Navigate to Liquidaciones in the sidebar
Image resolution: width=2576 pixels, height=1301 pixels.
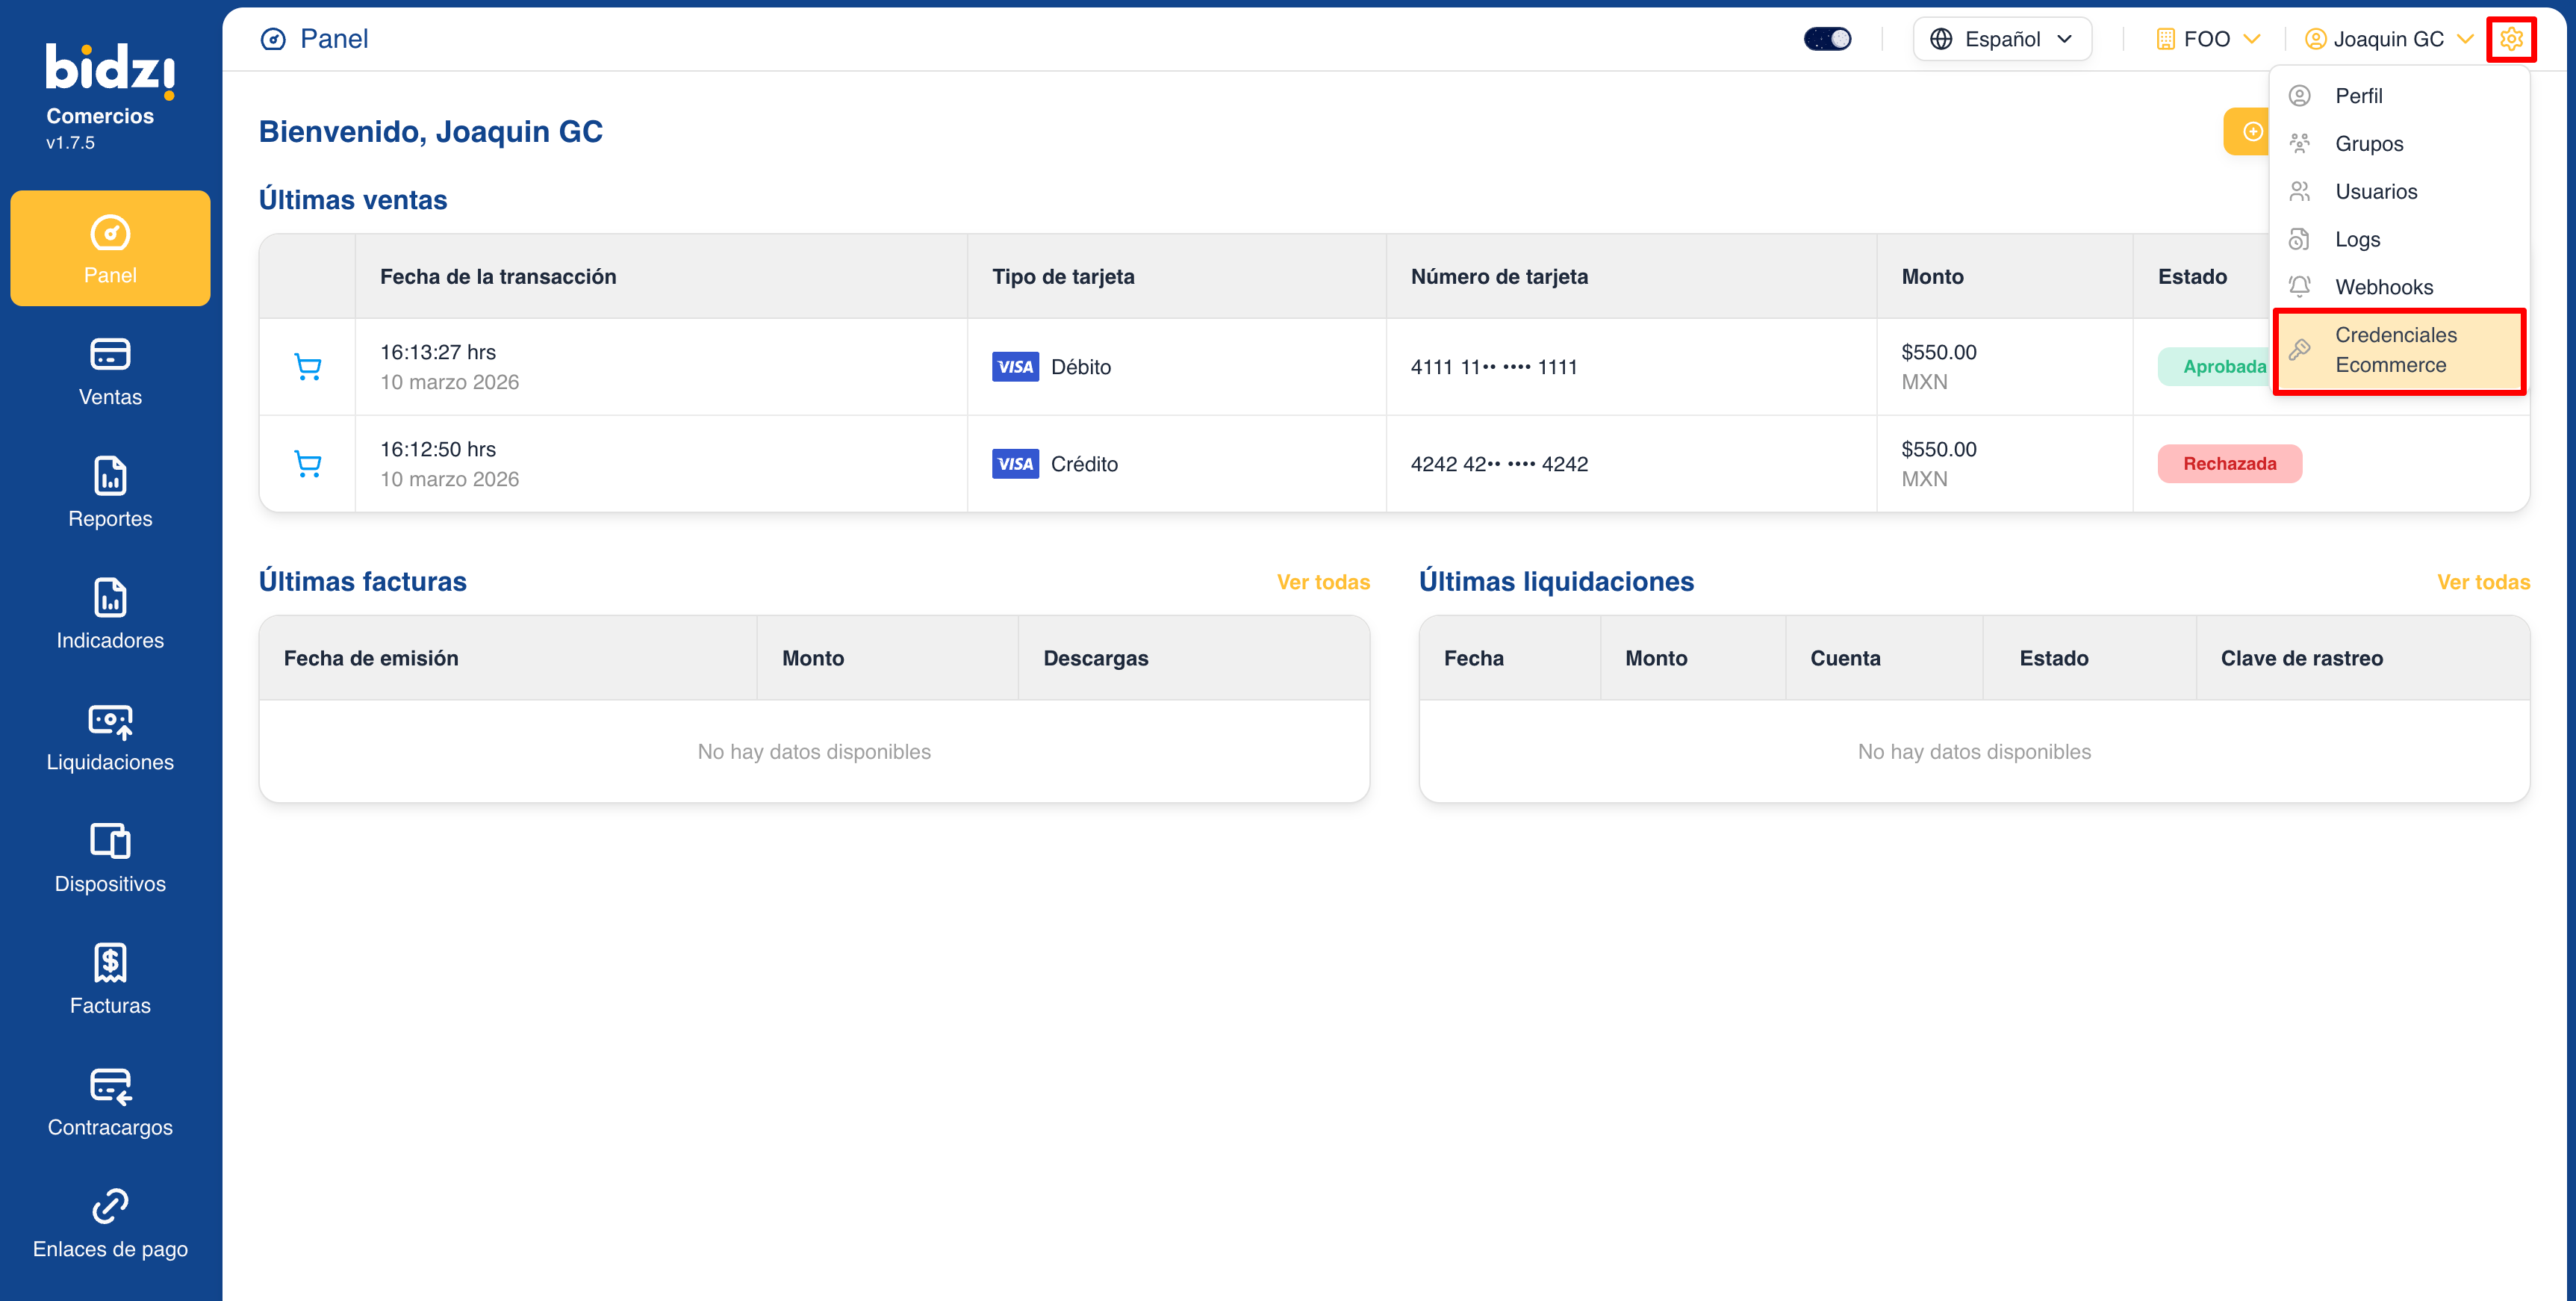pos(110,737)
